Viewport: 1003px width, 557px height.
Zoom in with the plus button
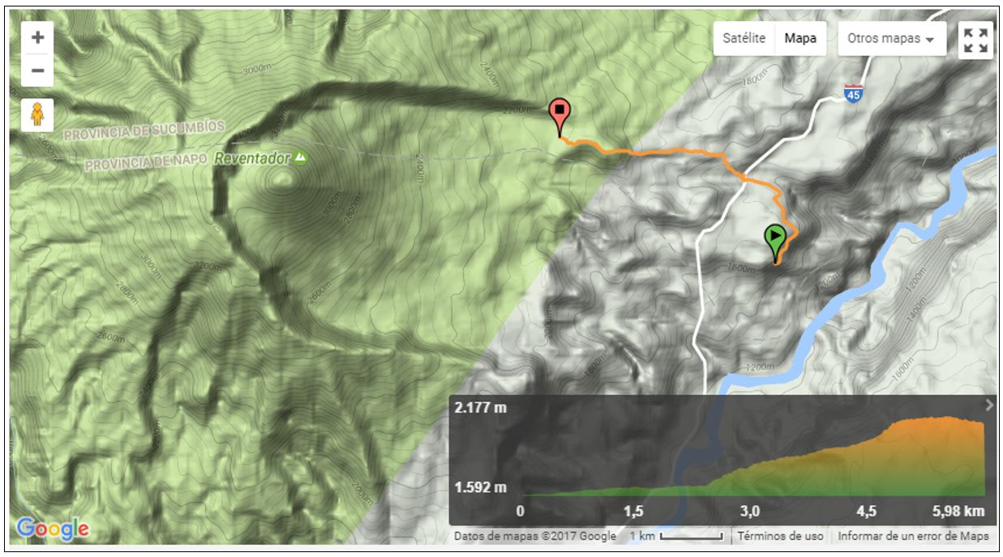click(x=37, y=38)
